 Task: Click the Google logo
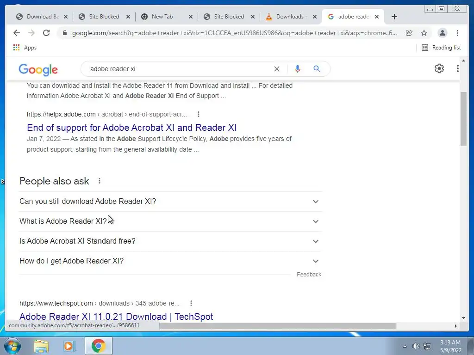click(38, 70)
